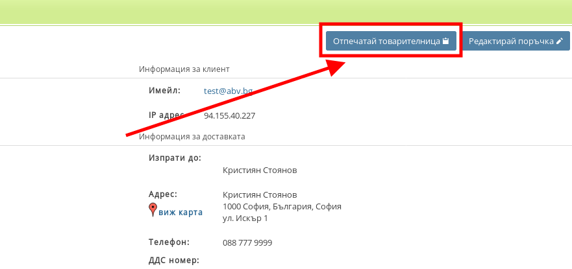The image size is (572, 269).
Task: Follow the виж карта link
Action: pos(180,212)
